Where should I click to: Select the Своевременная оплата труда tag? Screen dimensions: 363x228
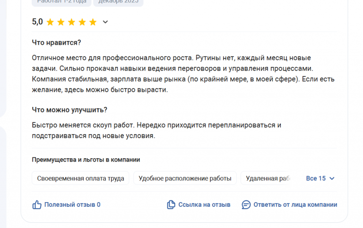tap(80, 179)
